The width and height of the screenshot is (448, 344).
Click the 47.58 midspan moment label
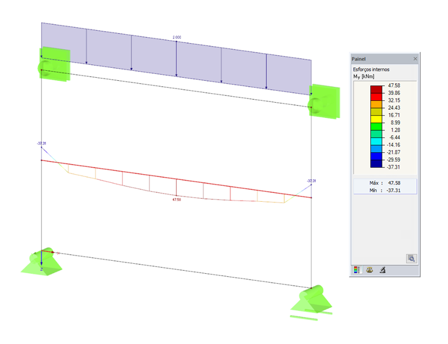[177, 199]
